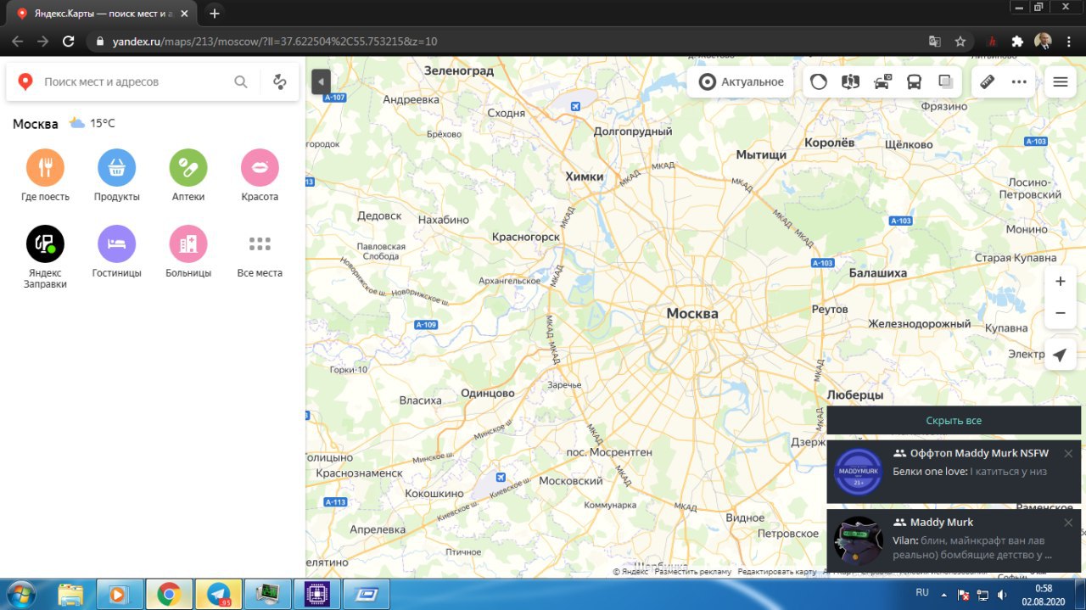Open the 'Гостиницы' hotels category
This screenshot has height=610, width=1086.
[x=116, y=252]
